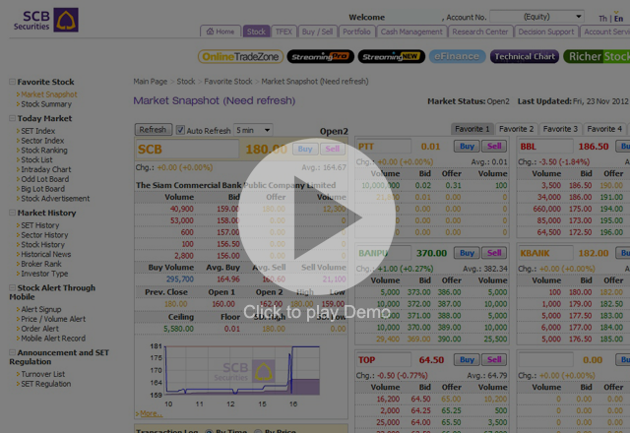Image resolution: width=630 pixels, height=433 pixels.
Task: Click the KBANK stock symbol field
Action: click(545, 254)
